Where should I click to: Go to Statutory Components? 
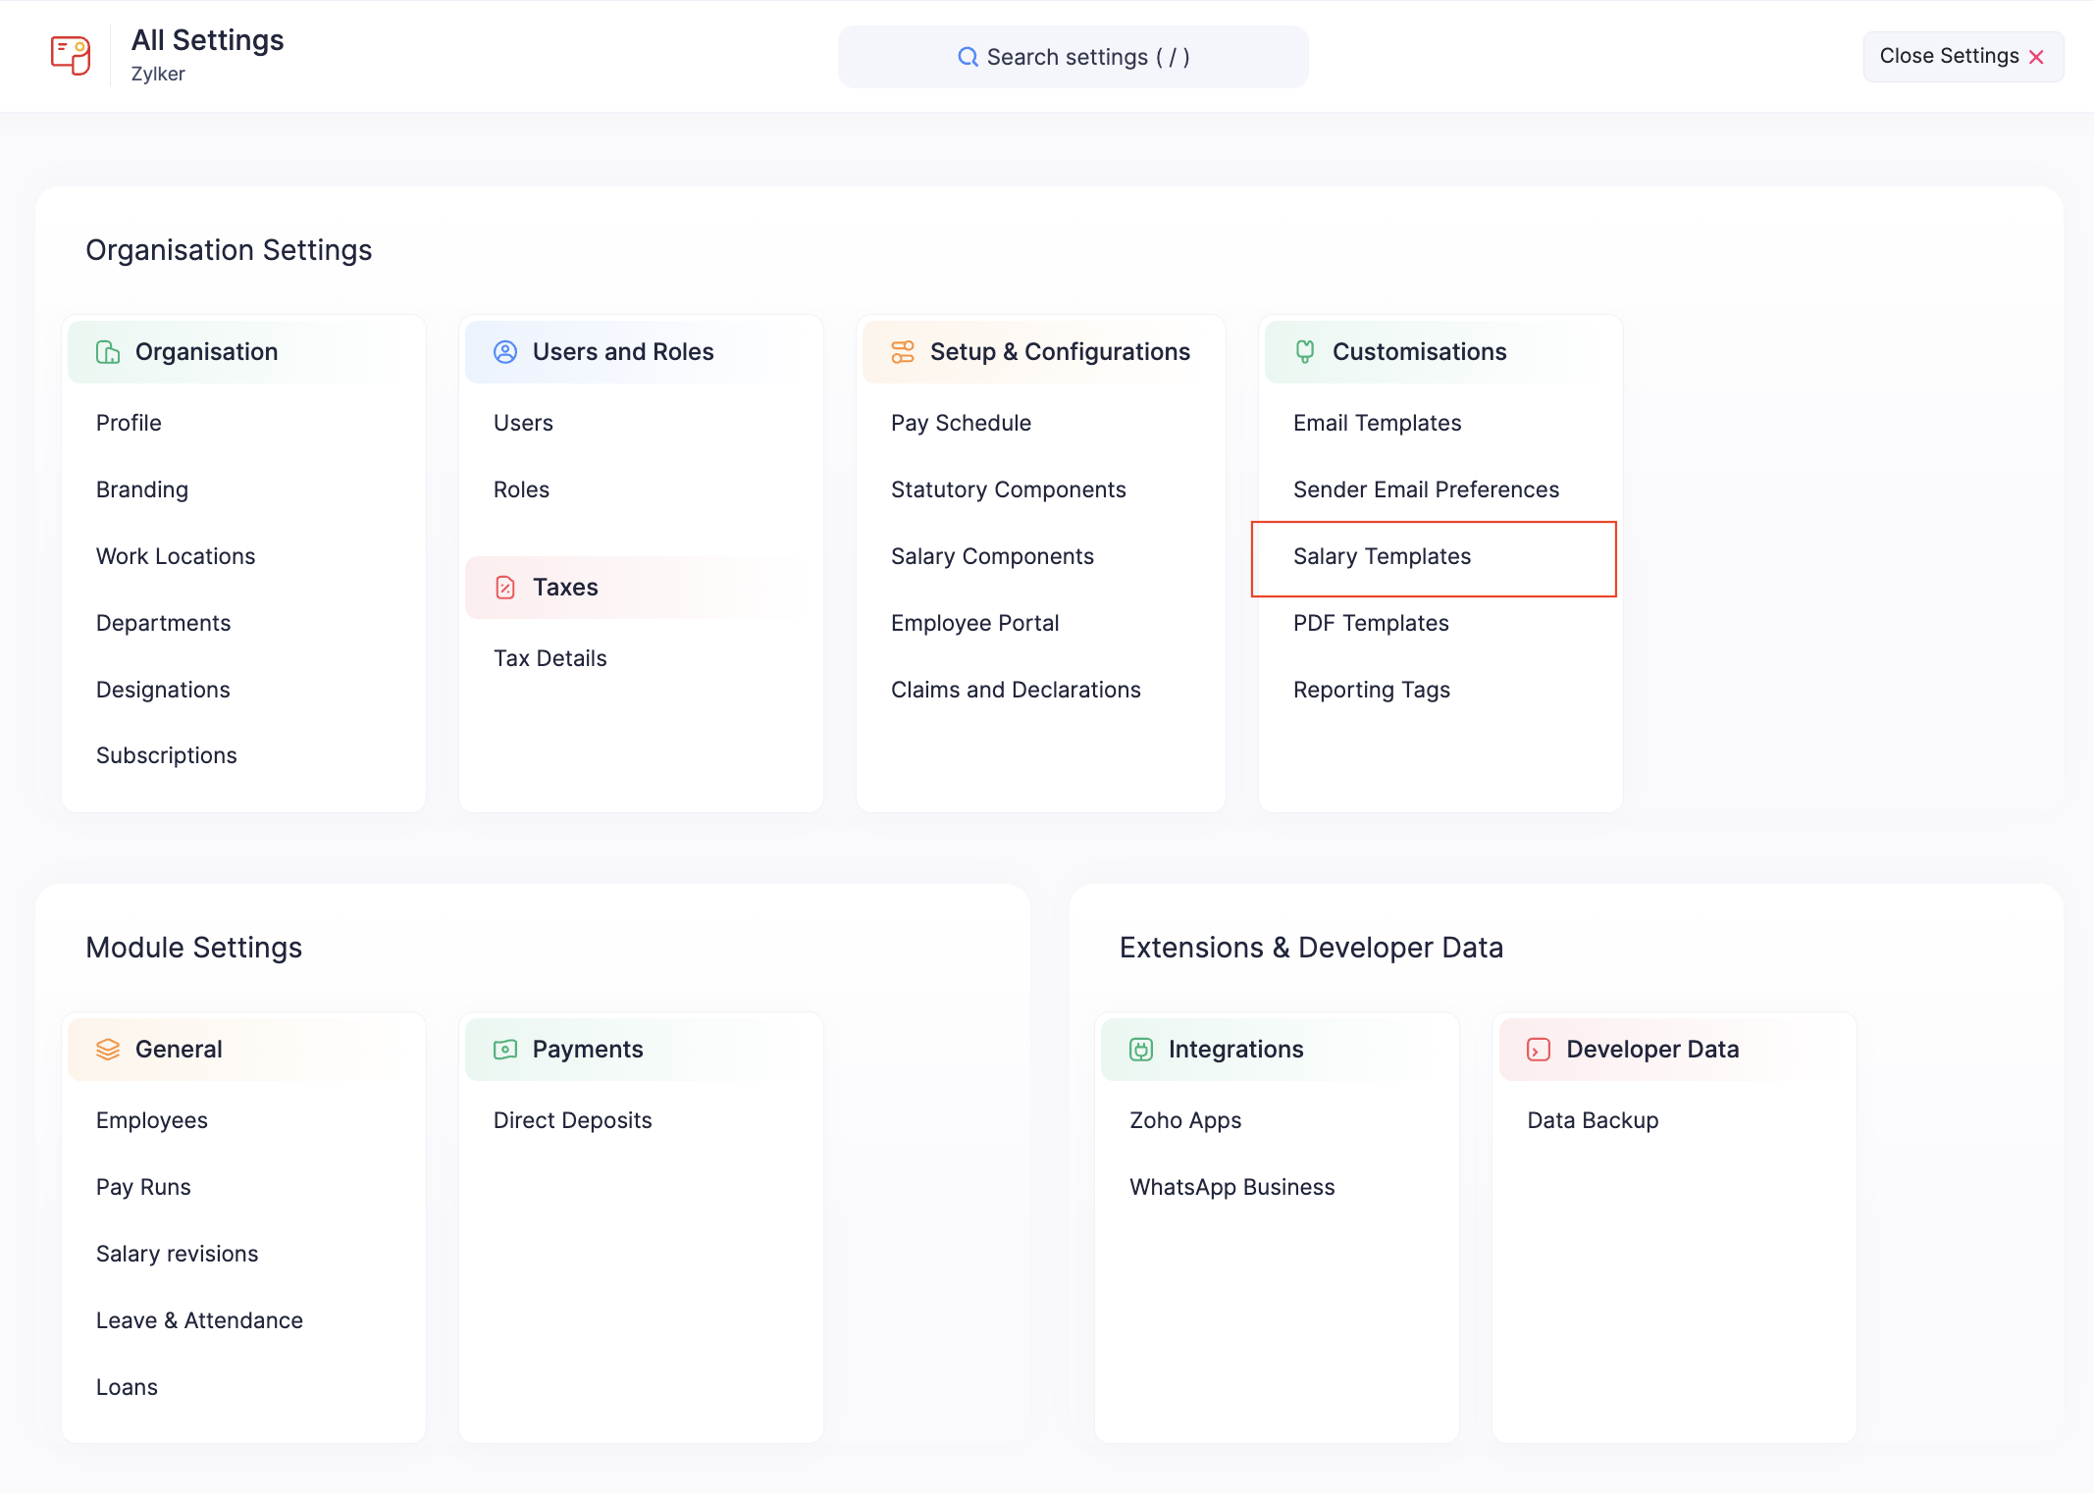(1008, 490)
